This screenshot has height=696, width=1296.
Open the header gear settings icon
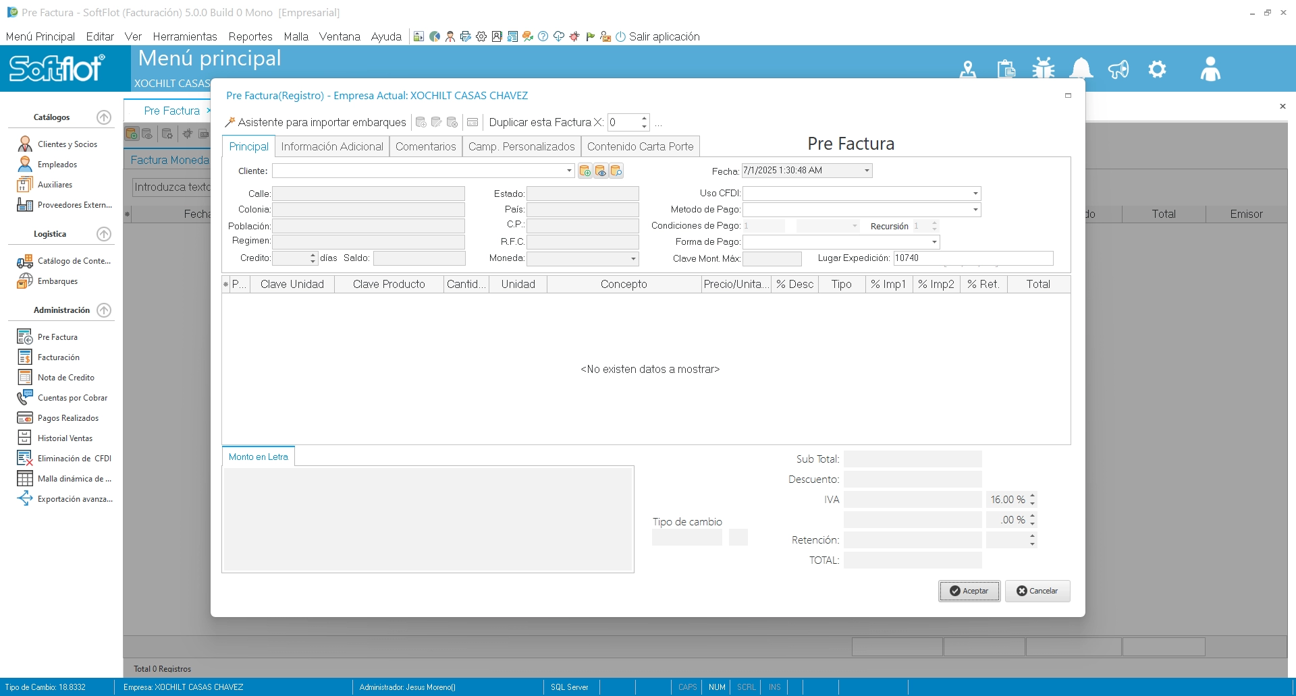coord(1157,69)
